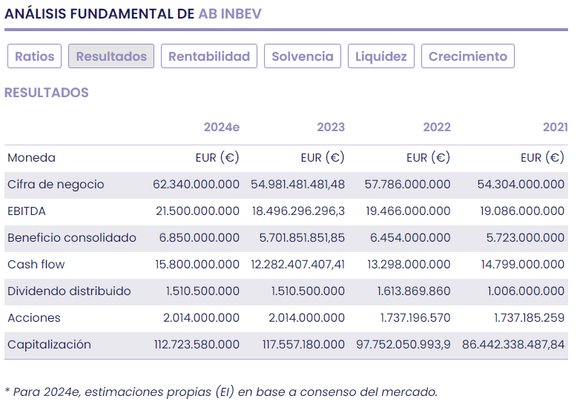Click the Capitalización row label
This screenshot has height=413, width=580.
49,345
